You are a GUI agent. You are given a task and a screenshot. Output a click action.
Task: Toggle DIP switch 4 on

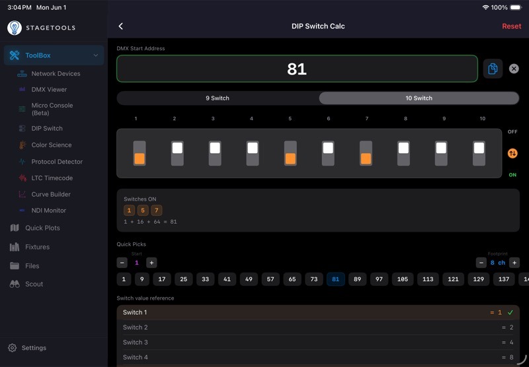[x=253, y=153]
